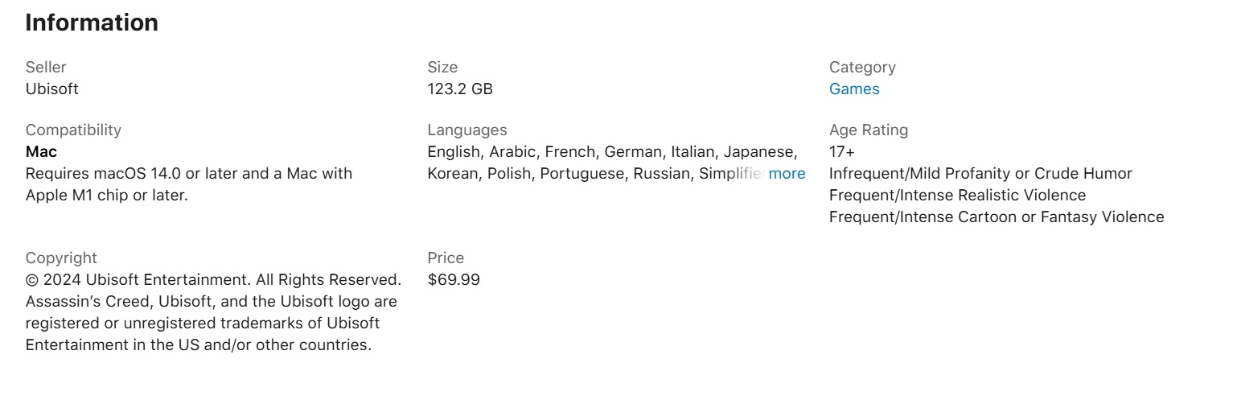Click the 123.2 GB size value
This screenshot has height=400, width=1233.
pyautogui.click(x=460, y=89)
